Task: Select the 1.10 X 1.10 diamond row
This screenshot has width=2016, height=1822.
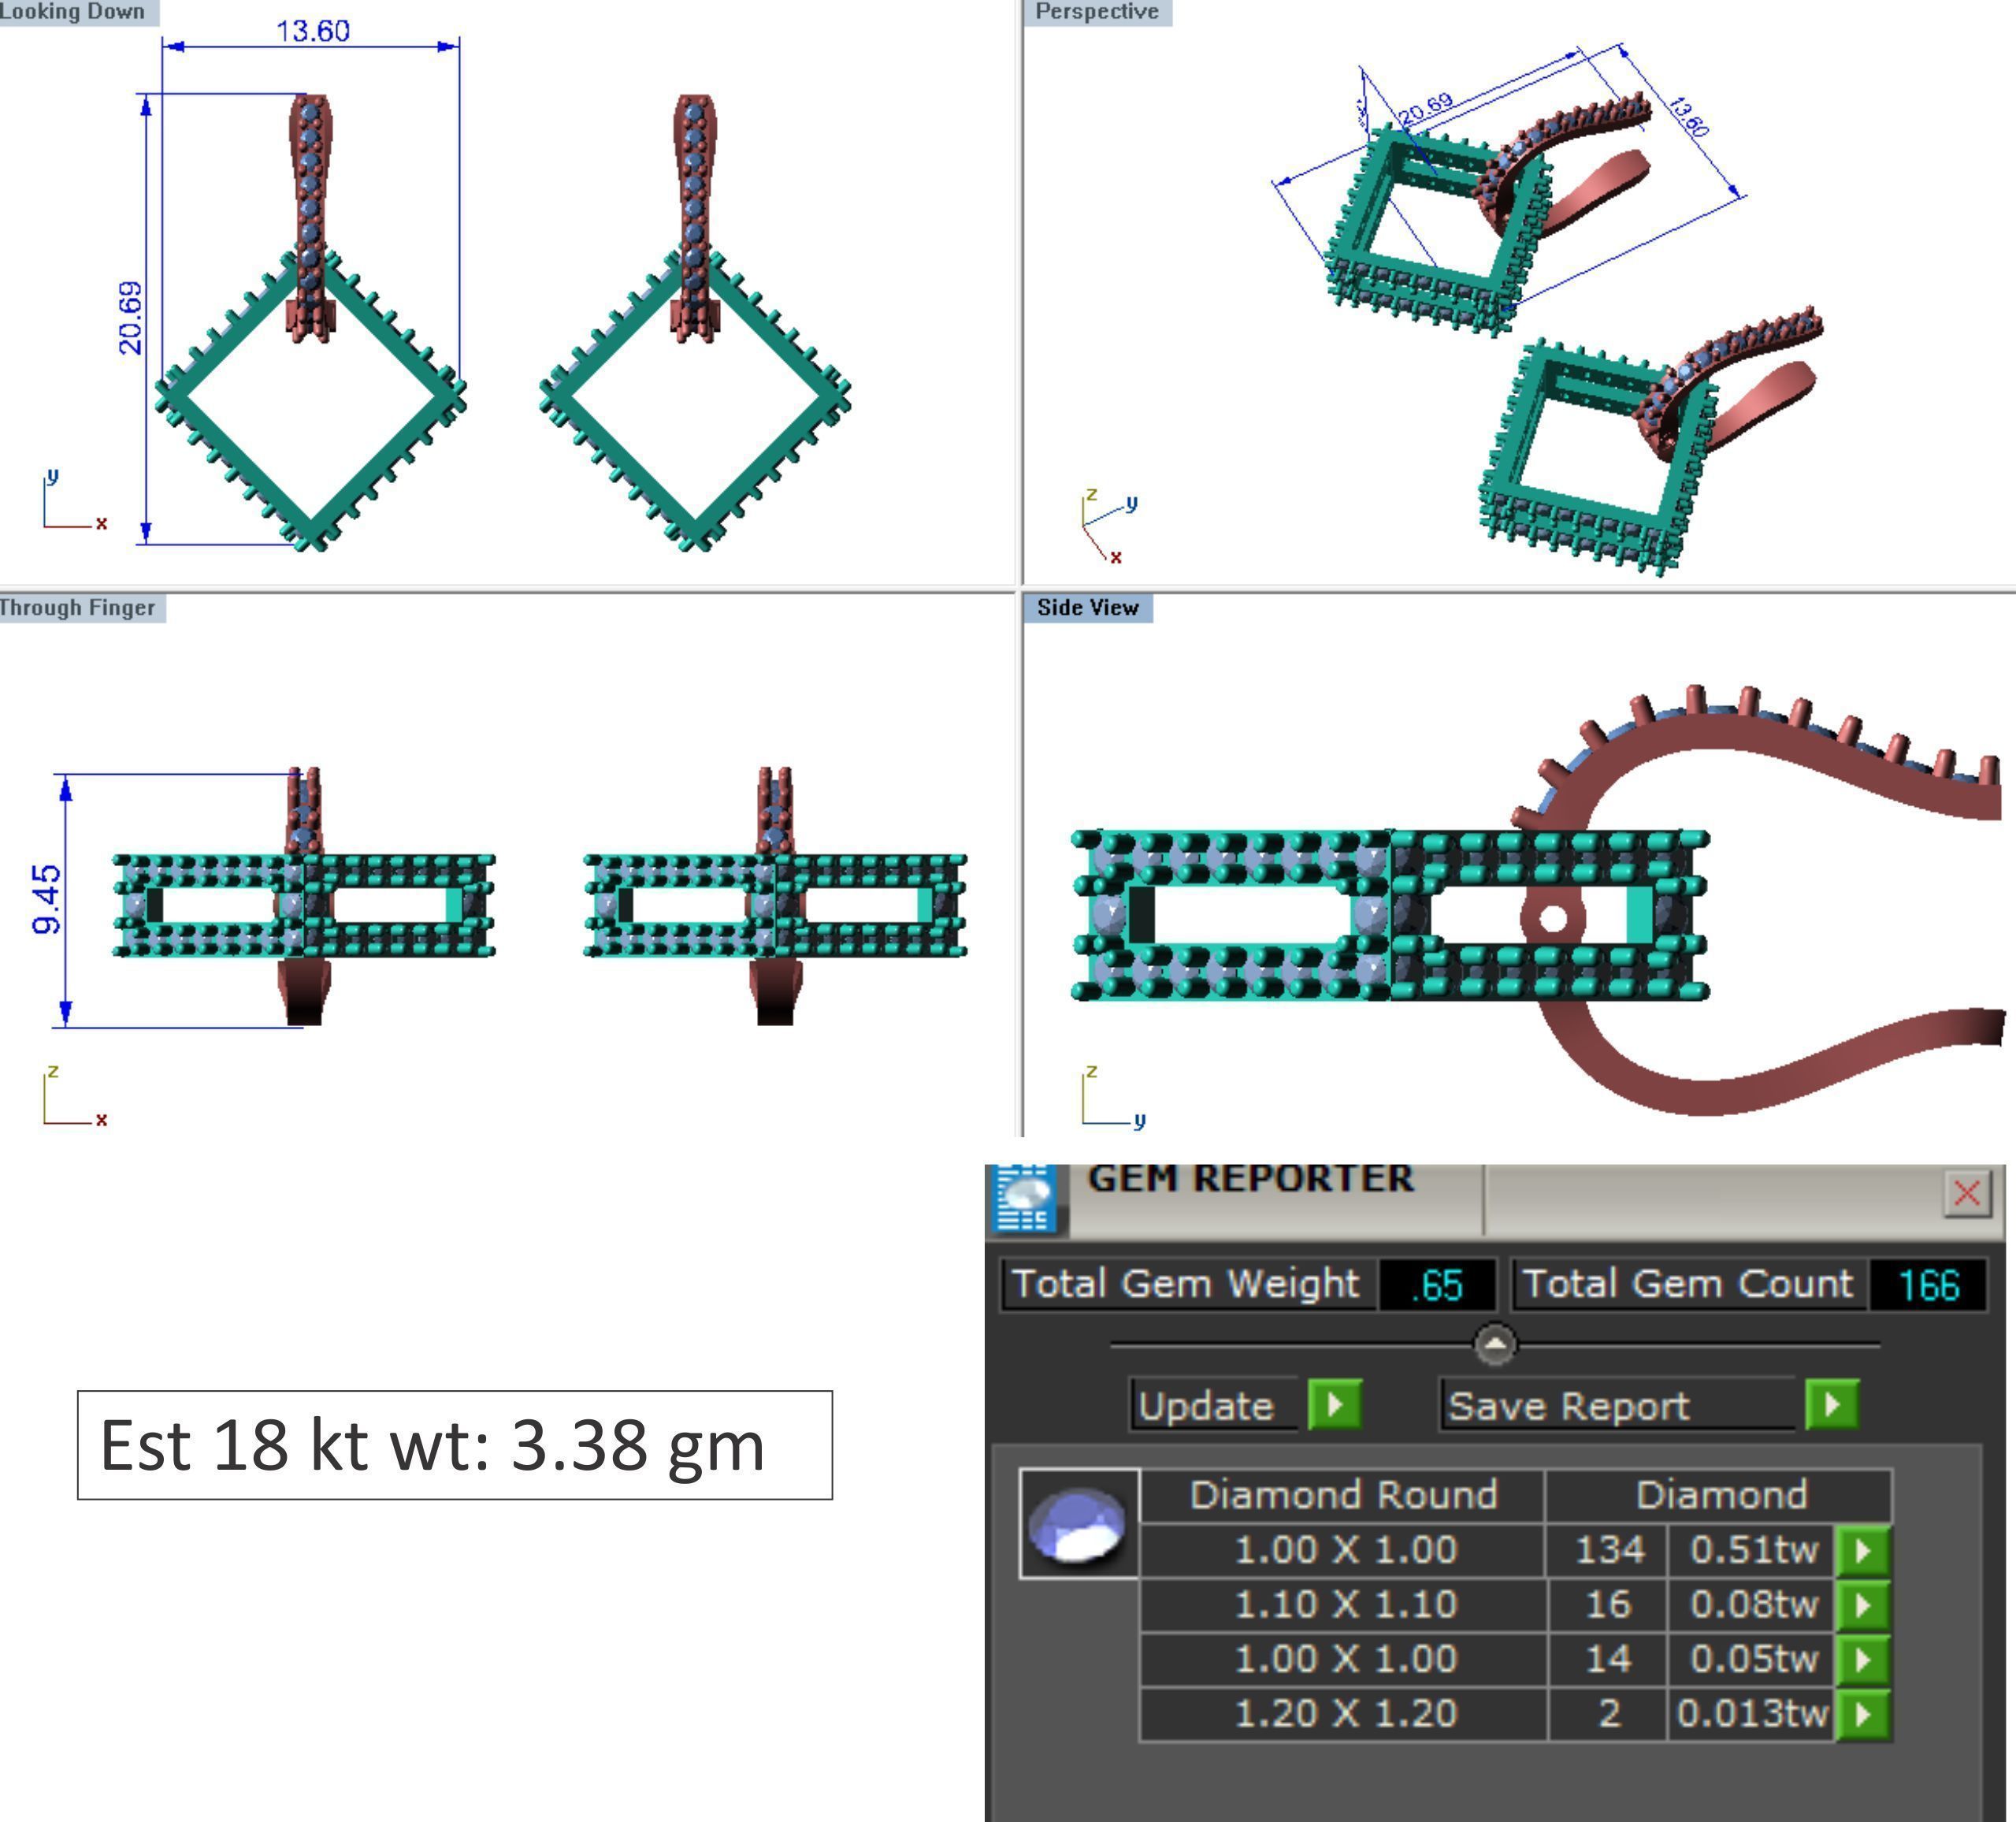Action: [x=1345, y=1604]
